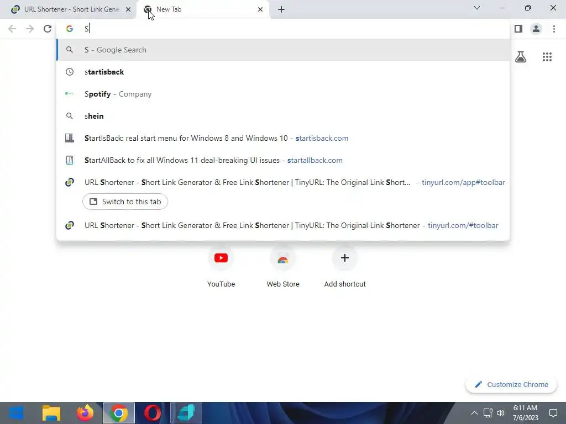
Task: Open tinyurl.com/app#toolbar suggestion
Action: [283, 182]
